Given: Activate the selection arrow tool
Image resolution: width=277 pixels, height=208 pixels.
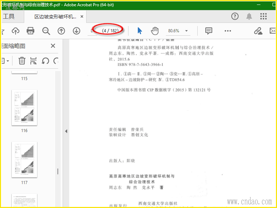Looking at the screenshot, I should point(140,31).
